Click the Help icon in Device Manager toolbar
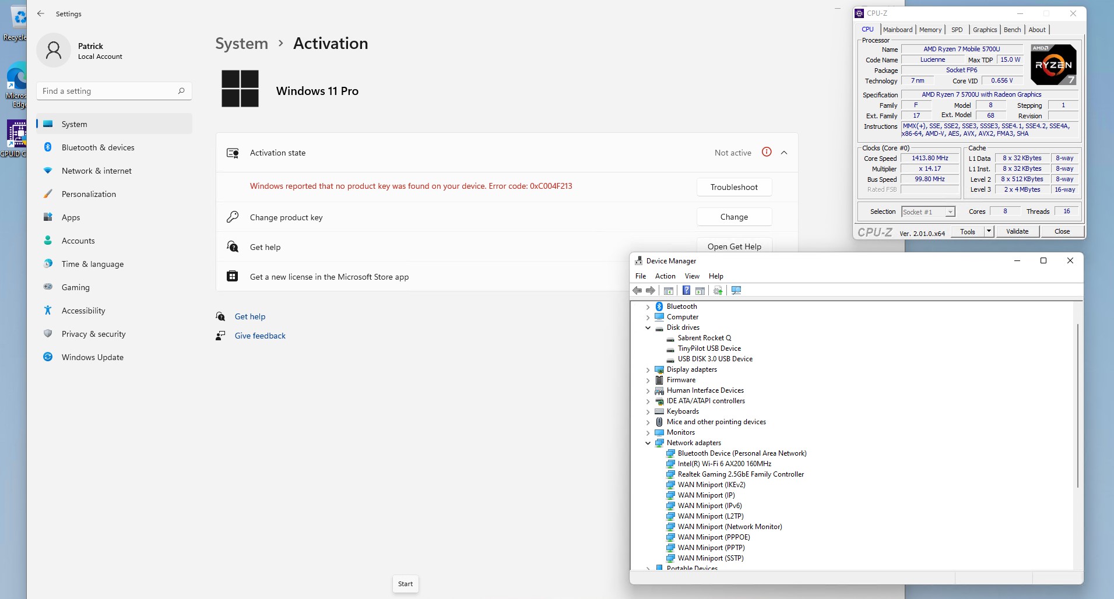 [x=686, y=291]
